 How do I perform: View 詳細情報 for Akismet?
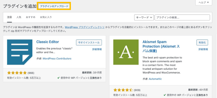coord(203,49)
